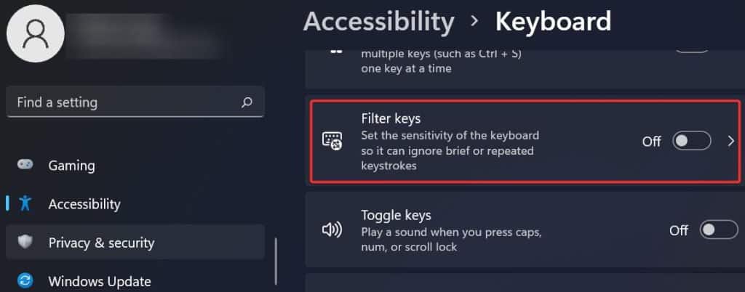Click the Filter keys keyboard icon

pyautogui.click(x=332, y=141)
